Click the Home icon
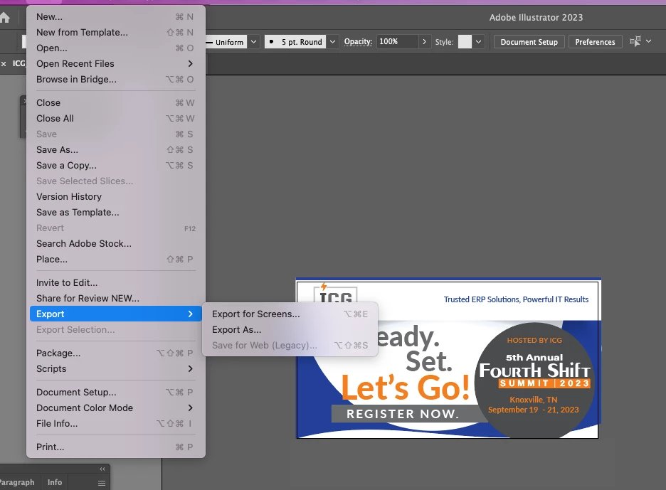 tap(4, 18)
